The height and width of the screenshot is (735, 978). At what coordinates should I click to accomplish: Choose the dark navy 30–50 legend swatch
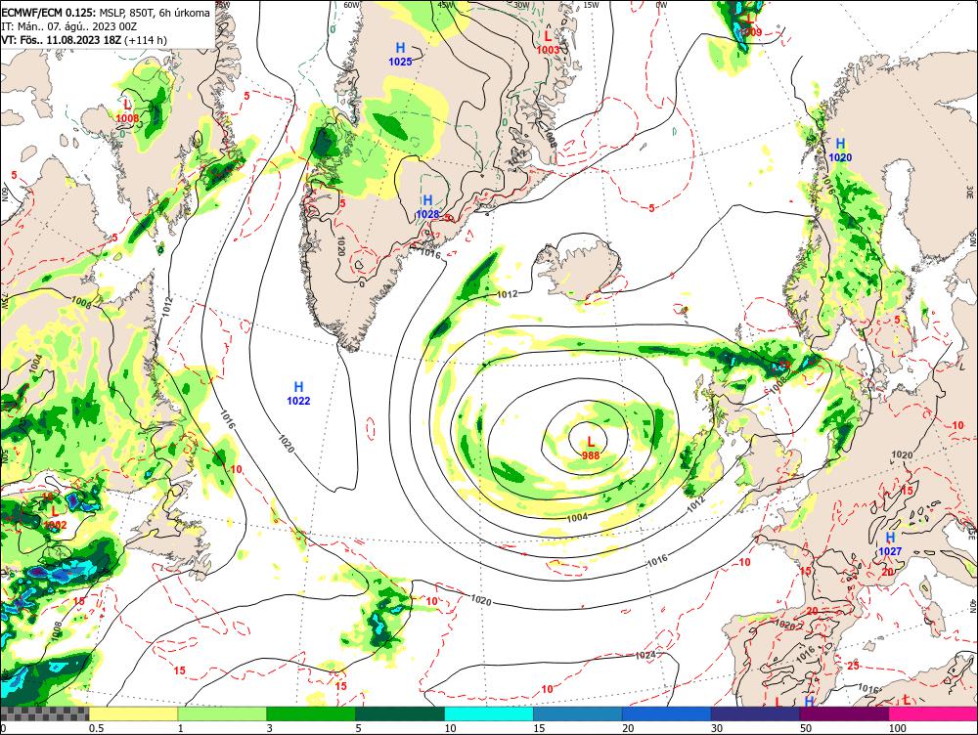tap(755, 713)
